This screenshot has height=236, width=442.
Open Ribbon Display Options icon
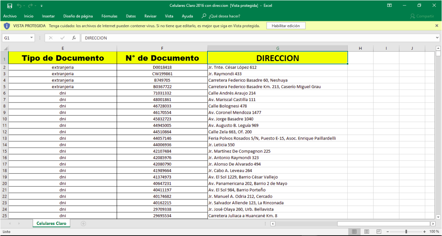tap(389, 5)
